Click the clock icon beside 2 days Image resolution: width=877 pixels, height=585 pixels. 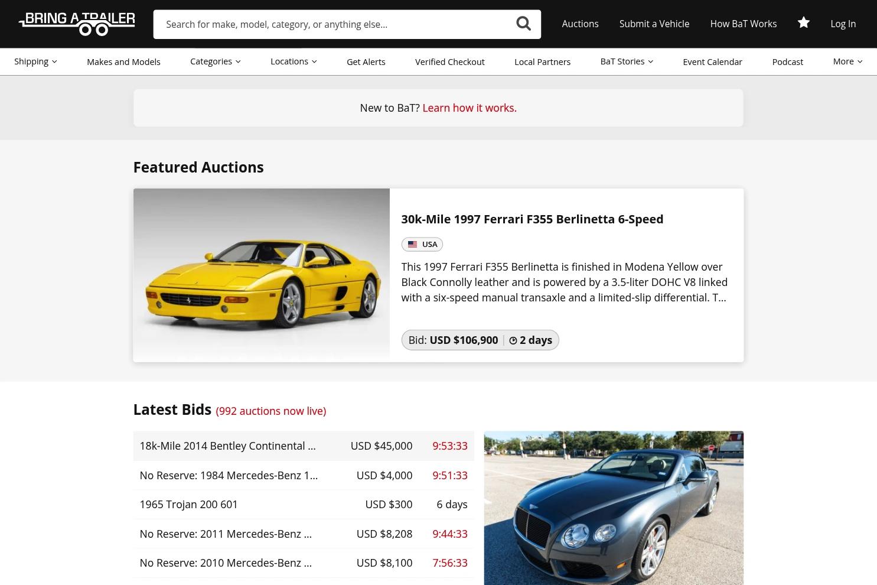click(513, 340)
